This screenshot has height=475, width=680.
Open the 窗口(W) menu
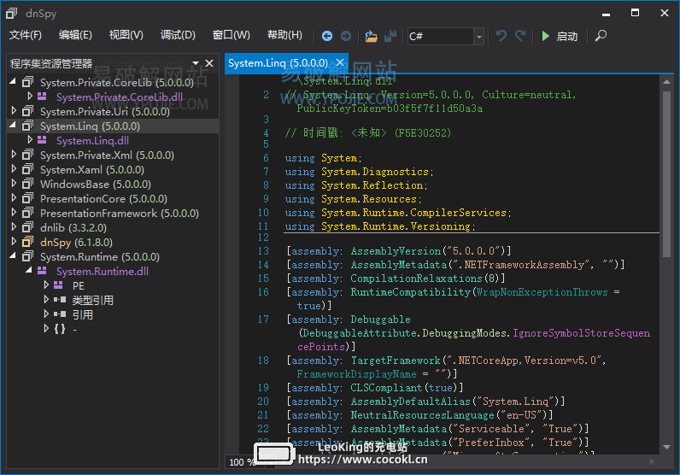(232, 35)
